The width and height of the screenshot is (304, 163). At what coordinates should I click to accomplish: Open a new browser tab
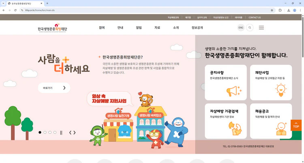47,3
